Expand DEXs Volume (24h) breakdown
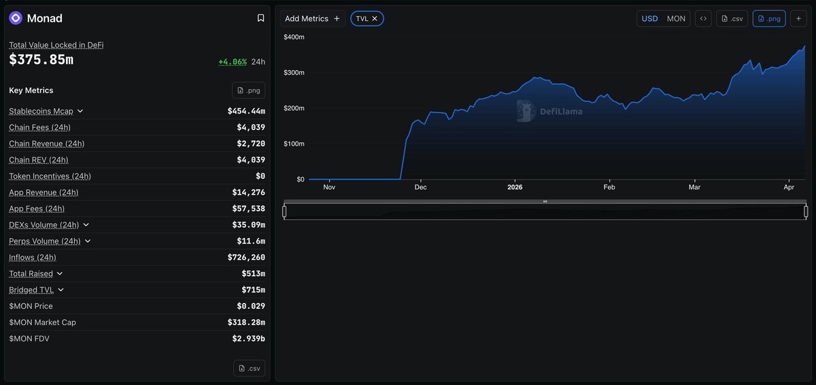This screenshot has width=816, height=385. pos(86,225)
